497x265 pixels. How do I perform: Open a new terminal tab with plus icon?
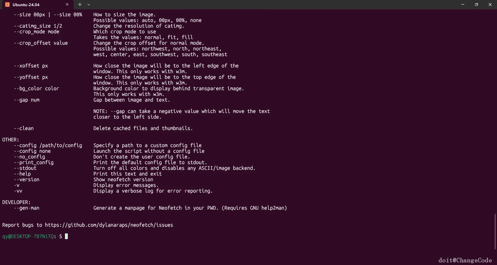[80, 5]
